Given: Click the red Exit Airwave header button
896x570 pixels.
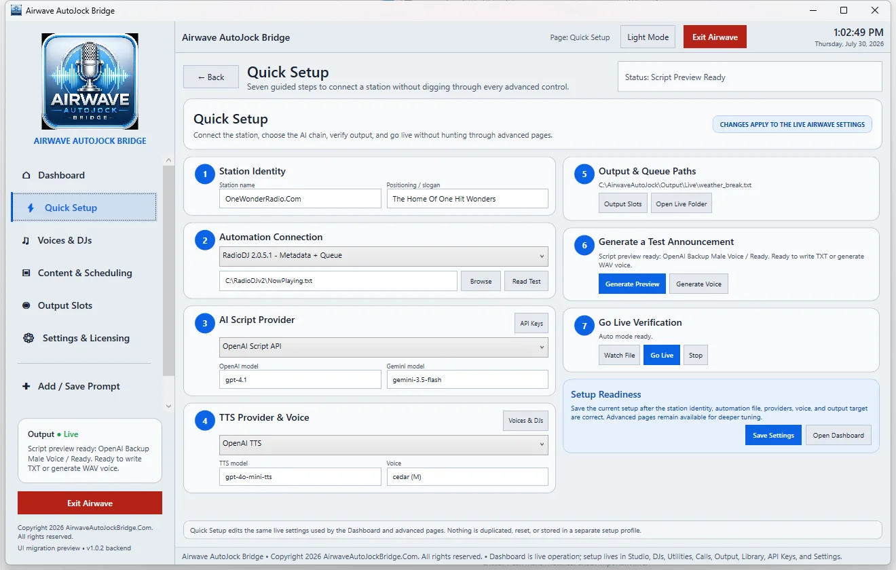Looking at the screenshot, I should click(715, 37).
